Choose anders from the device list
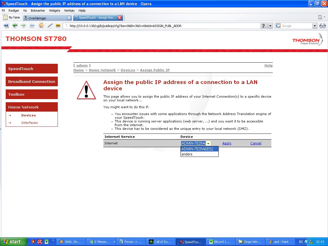Image resolution: width=328 pixels, height=246 pixels. 200,154
